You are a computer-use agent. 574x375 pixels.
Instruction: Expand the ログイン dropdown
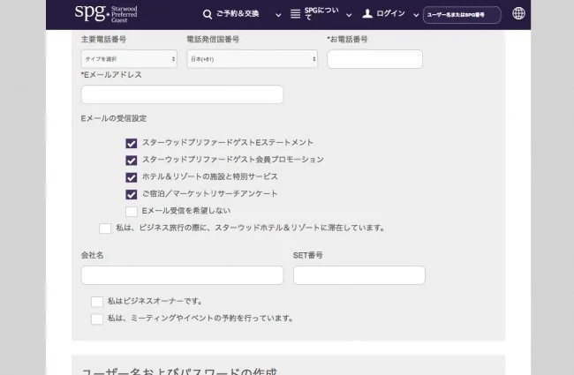click(x=390, y=14)
